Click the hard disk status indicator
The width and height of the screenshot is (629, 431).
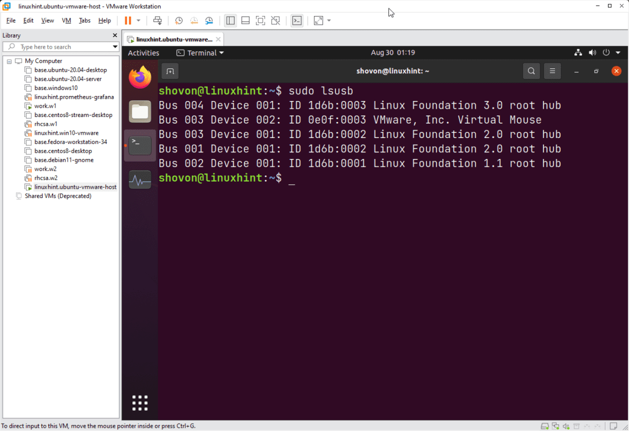(x=545, y=425)
